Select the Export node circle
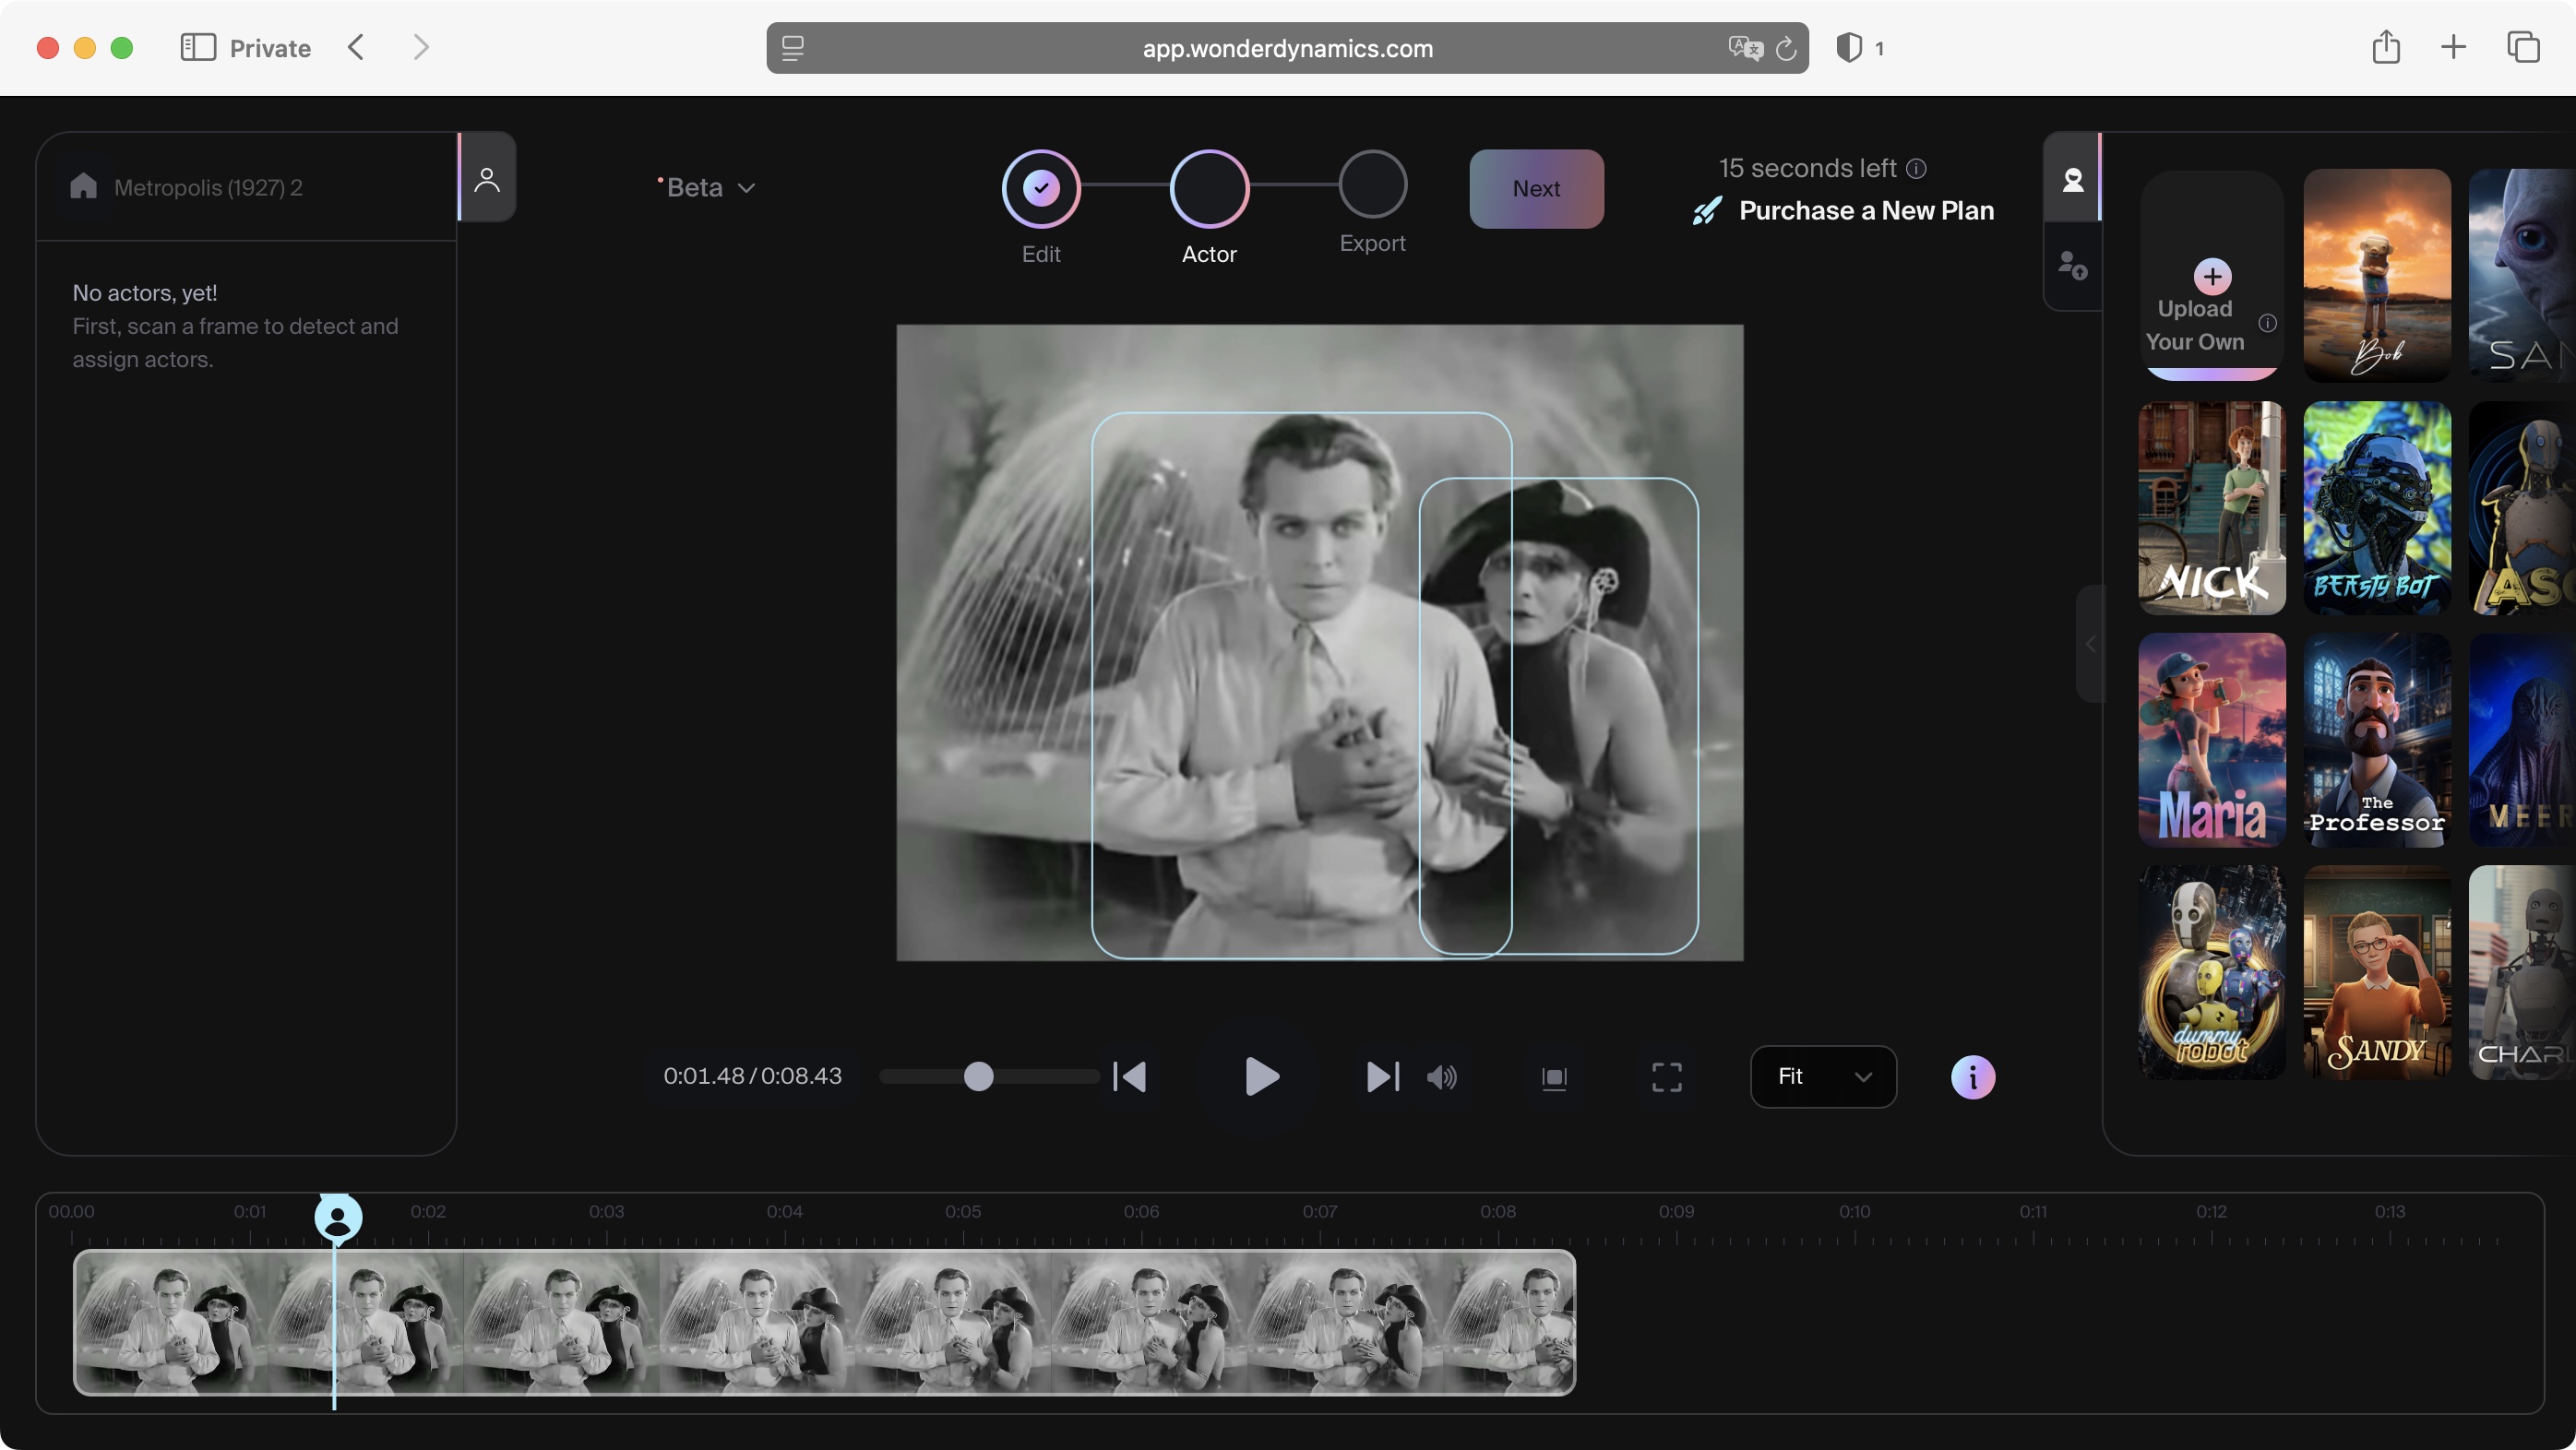 pos(1372,187)
